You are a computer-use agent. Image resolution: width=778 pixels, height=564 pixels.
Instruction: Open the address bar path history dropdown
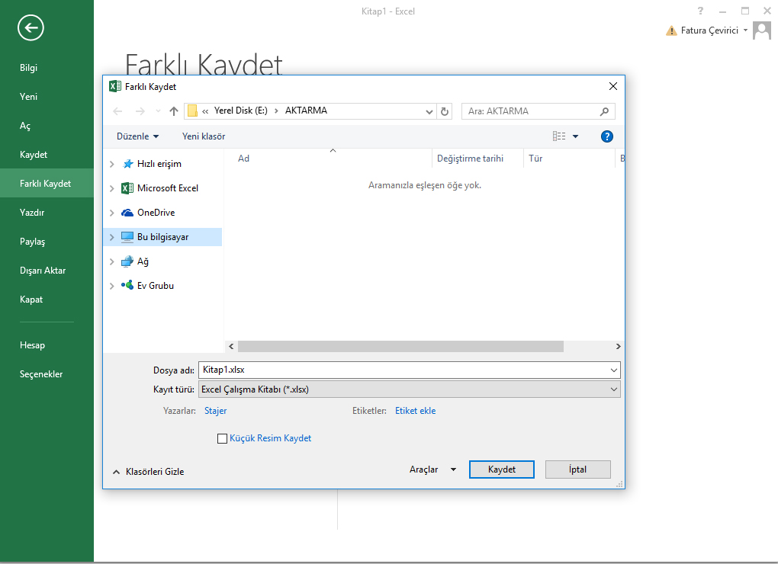click(x=429, y=111)
